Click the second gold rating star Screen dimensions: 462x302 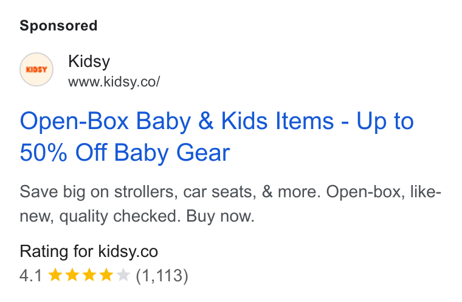[x=72, y=275]
